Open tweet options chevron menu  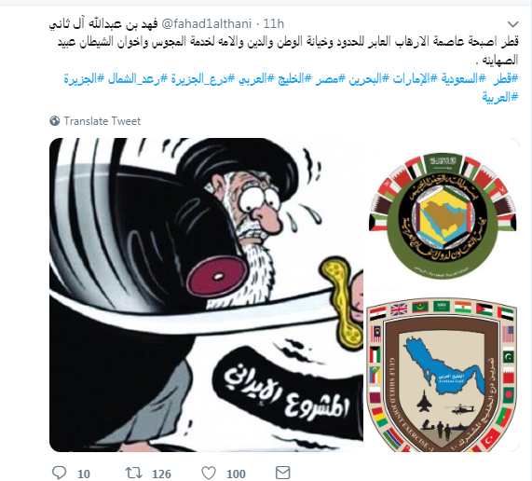(512, 24)
